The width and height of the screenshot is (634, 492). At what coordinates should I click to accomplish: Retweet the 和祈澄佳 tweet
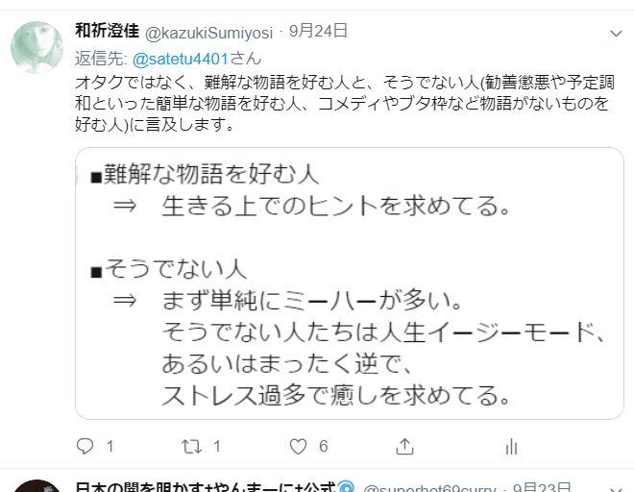(x=191, y=447)
